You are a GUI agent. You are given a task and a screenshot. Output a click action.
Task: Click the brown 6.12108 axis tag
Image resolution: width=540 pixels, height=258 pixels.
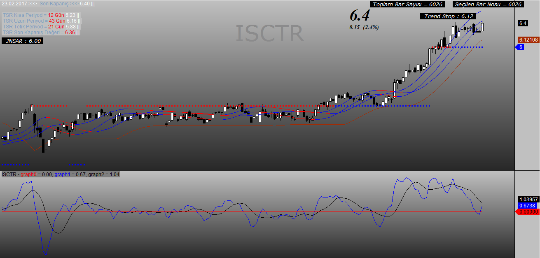coord(528,40)
